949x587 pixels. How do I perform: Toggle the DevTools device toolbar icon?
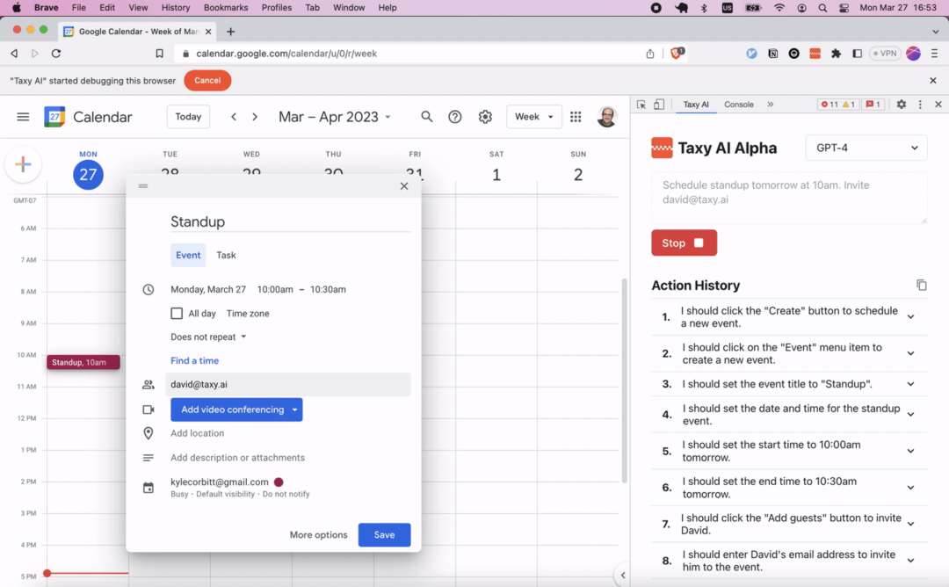click(x=659, y=105)
